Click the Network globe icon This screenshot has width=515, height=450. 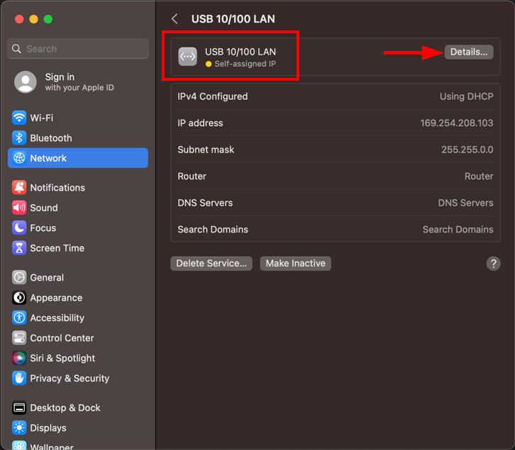point(19,158)
